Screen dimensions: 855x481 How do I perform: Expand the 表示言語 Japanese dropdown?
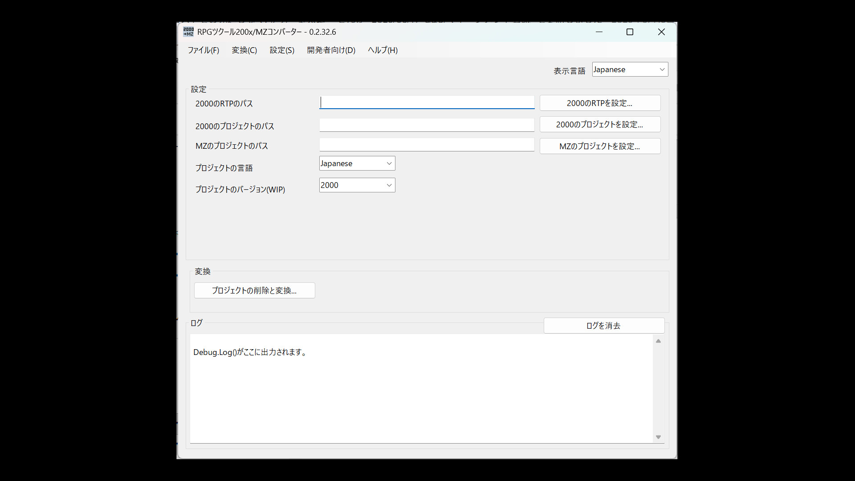tap(630, 69)
